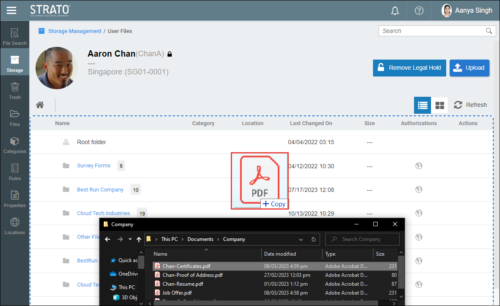Click the home folder icon
This screenshot has width=500, height=306.
point(40,105)
